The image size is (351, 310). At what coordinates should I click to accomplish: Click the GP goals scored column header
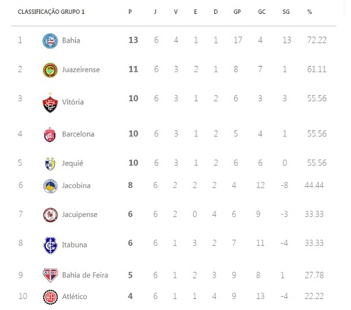(x=237, y=12)
